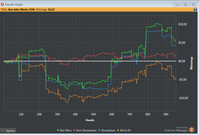199x135 pixels.
Task: Click the 300 hands axis tick label
Action: 57,114
